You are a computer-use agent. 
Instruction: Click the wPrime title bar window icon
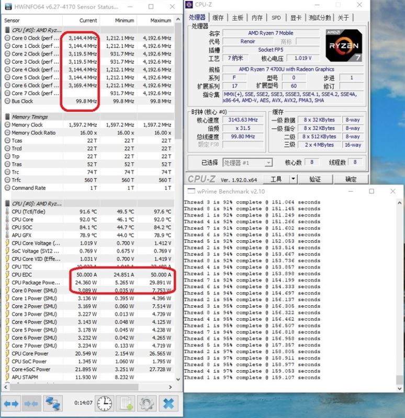[191, 191]
